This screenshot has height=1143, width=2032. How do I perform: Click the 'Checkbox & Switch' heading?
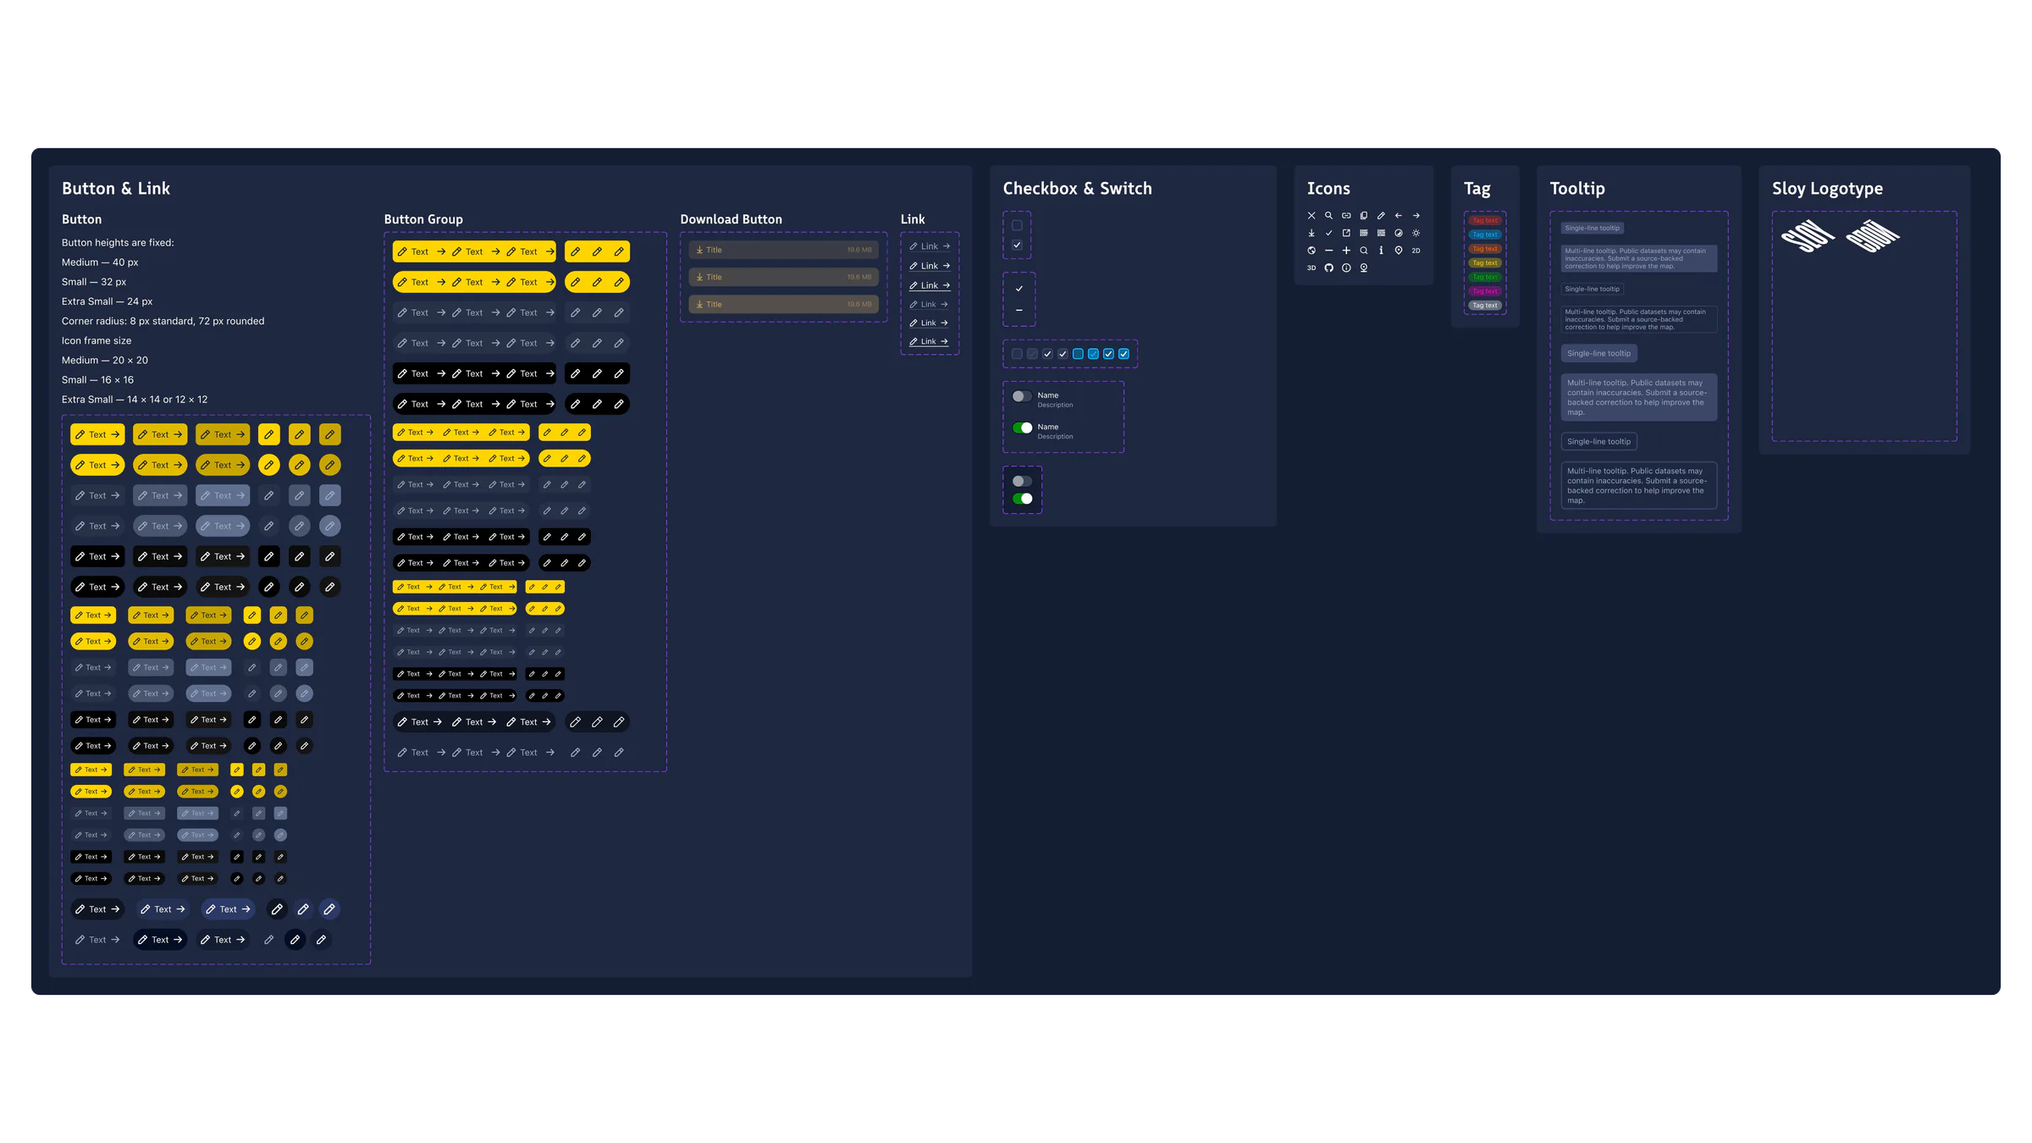pos(1077,189)
